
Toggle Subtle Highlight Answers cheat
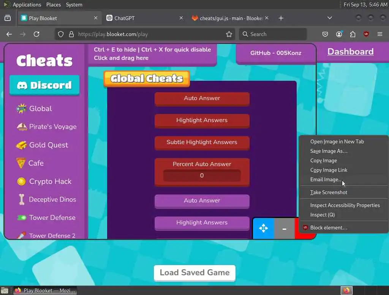click(x=202, y=143)
